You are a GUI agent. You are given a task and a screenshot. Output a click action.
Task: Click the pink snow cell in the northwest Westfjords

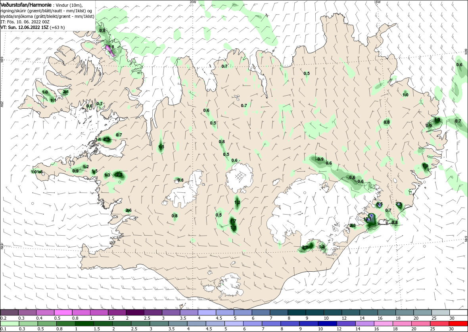point(110,51)
